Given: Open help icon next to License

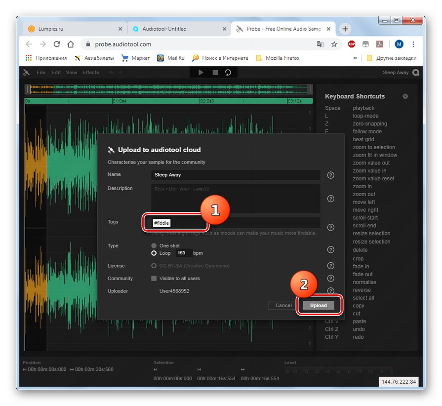Looking at the screenshot, I should coord(331,266).
